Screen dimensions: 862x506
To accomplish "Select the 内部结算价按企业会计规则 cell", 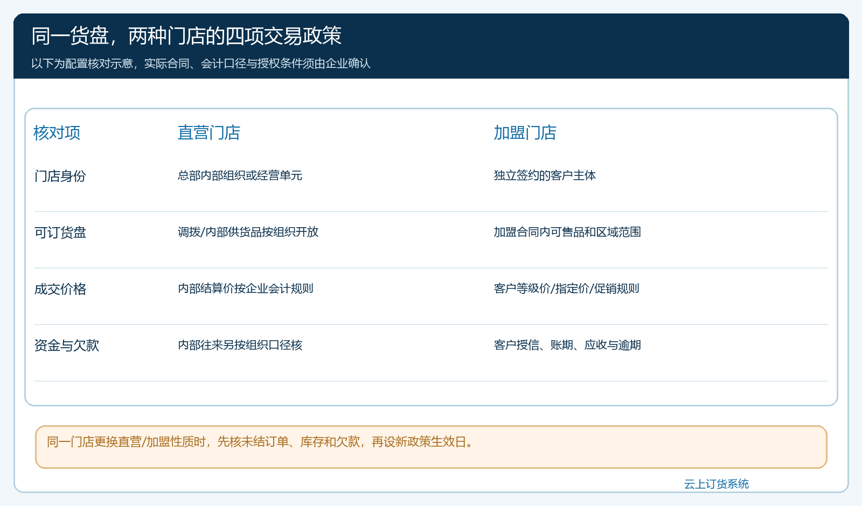I will point(246,289).
